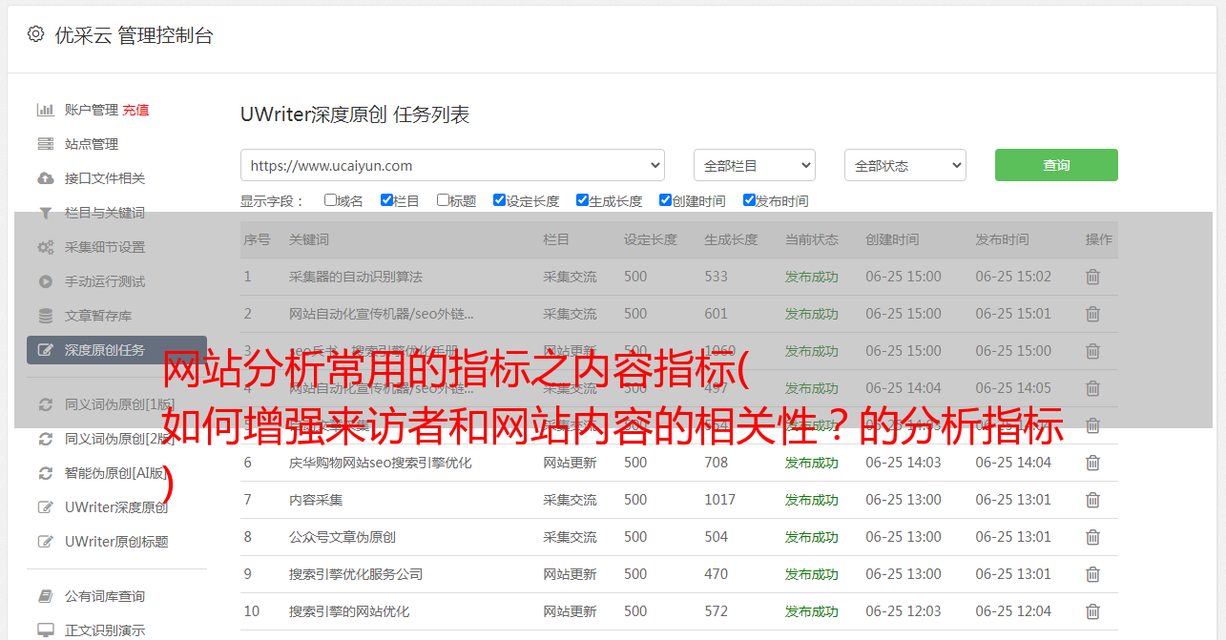Click the green 查询 button

(x=1056, y=165)
